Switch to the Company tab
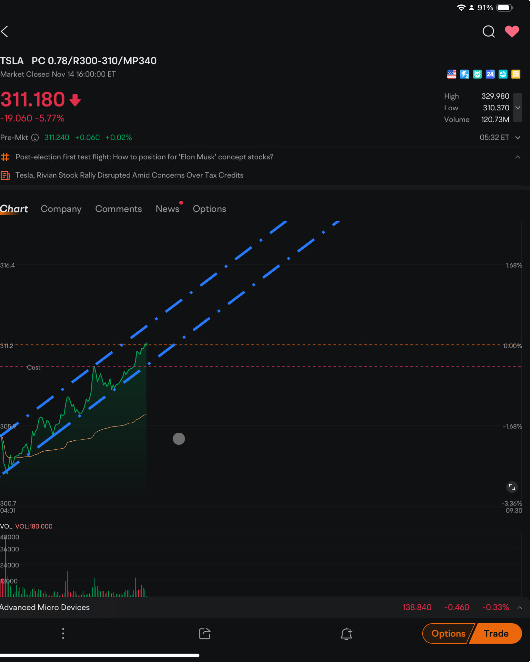 [61, 209]
